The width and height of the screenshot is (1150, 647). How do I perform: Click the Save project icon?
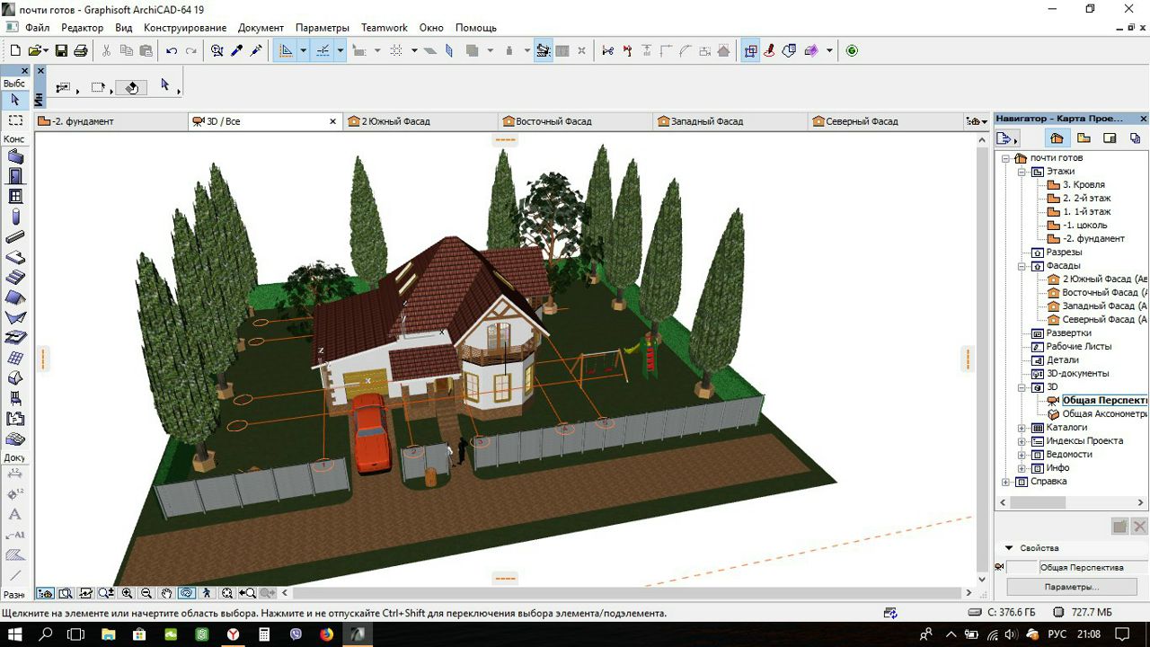point(62,51)
